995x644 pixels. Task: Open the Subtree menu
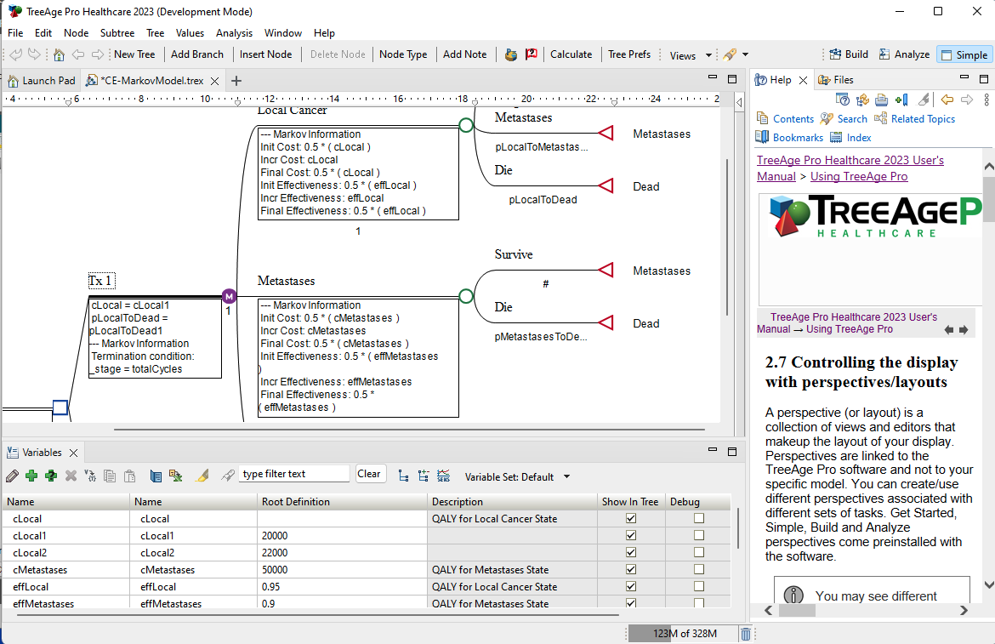(x=117, y=33)
